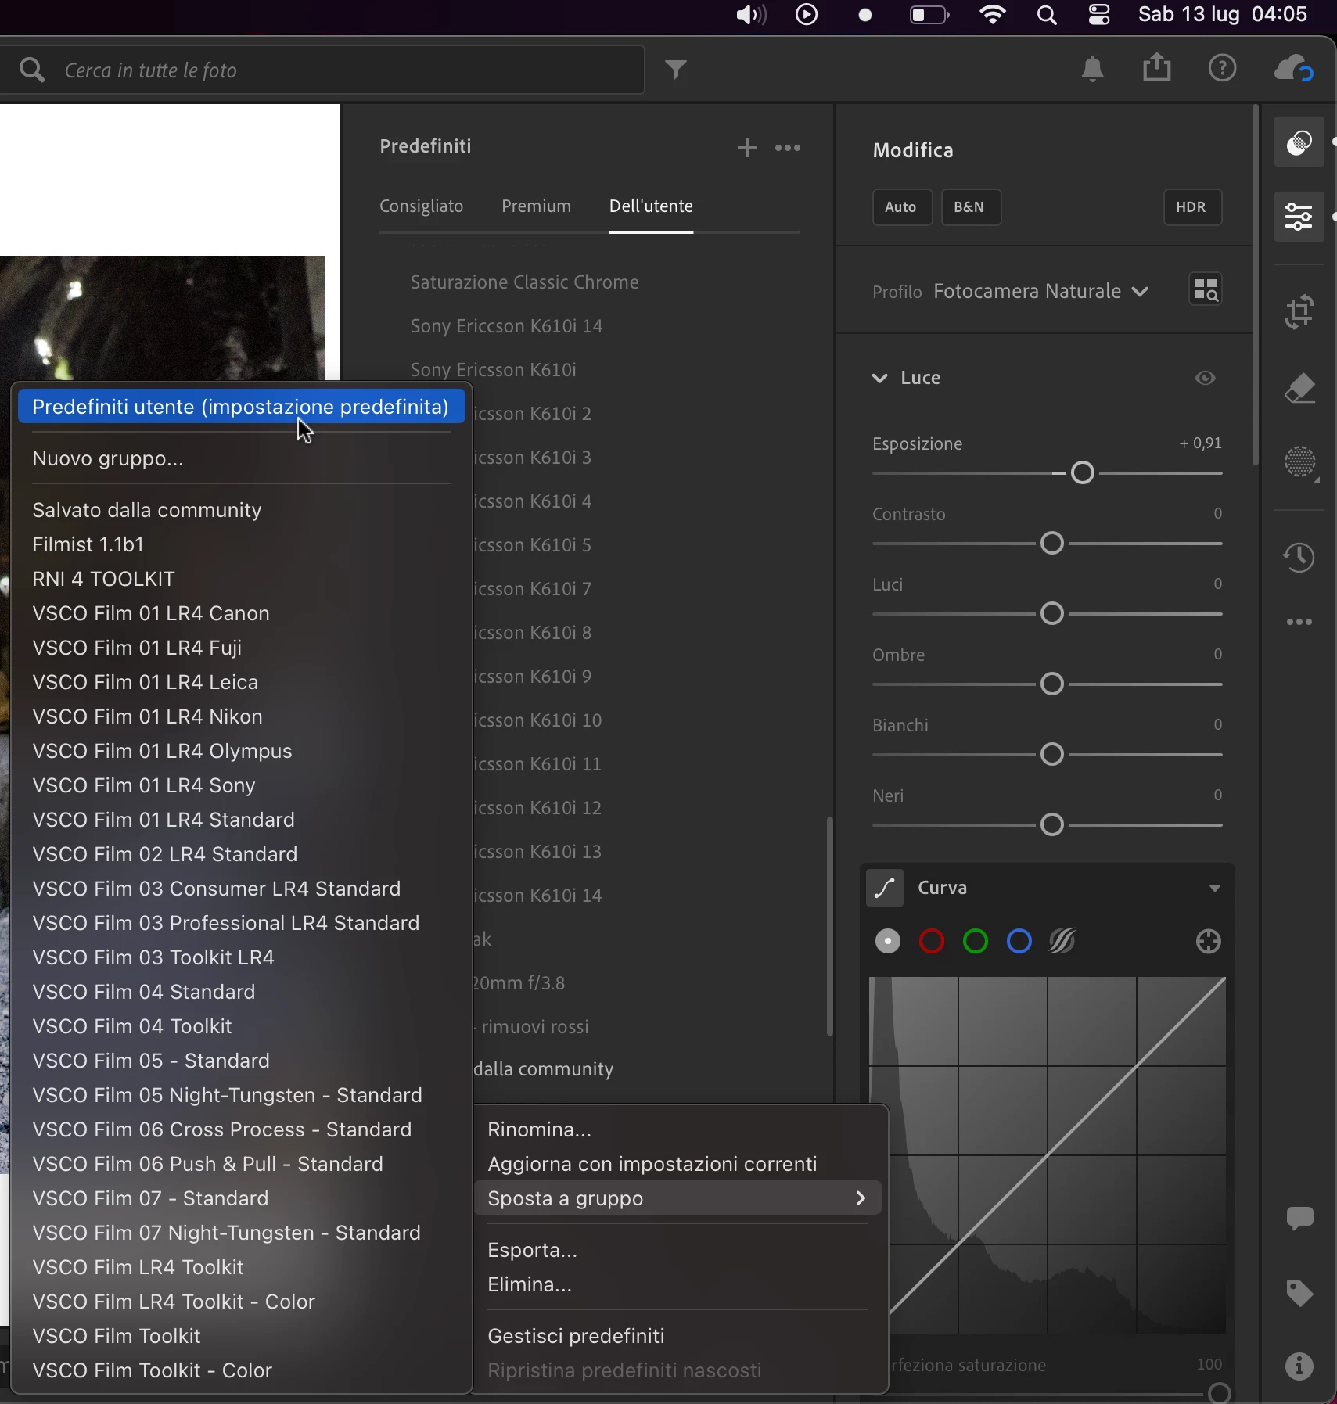
Task: Check cloud sync status icon
Action: [1293, 69]
